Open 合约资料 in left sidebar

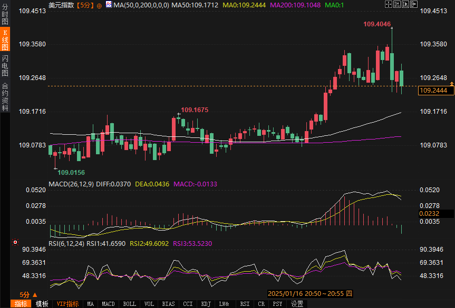tap(5, 96)
